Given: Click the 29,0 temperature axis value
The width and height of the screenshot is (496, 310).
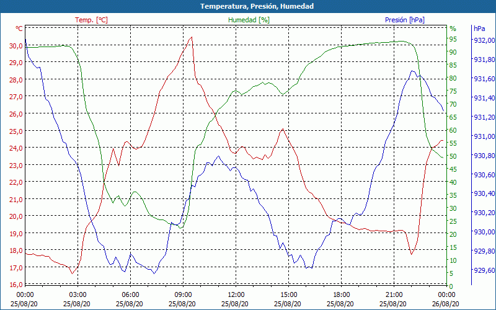Looking at the screenshot, I should click(x=16, y=63).
